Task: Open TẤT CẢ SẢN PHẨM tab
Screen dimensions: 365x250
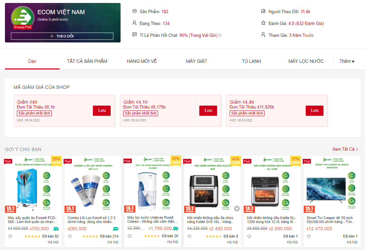Action: (x=87, y=61)
